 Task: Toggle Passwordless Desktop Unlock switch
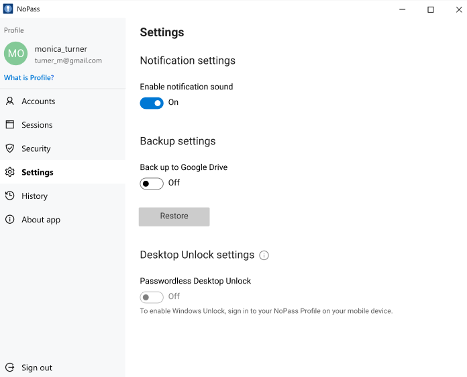pos(152,297)
